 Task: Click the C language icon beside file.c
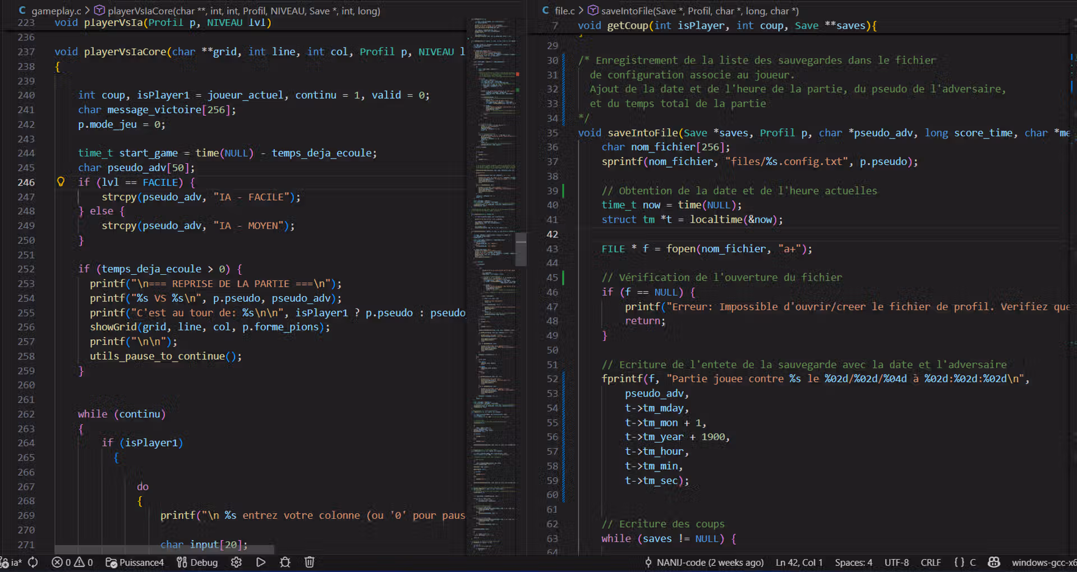point(545,11)
